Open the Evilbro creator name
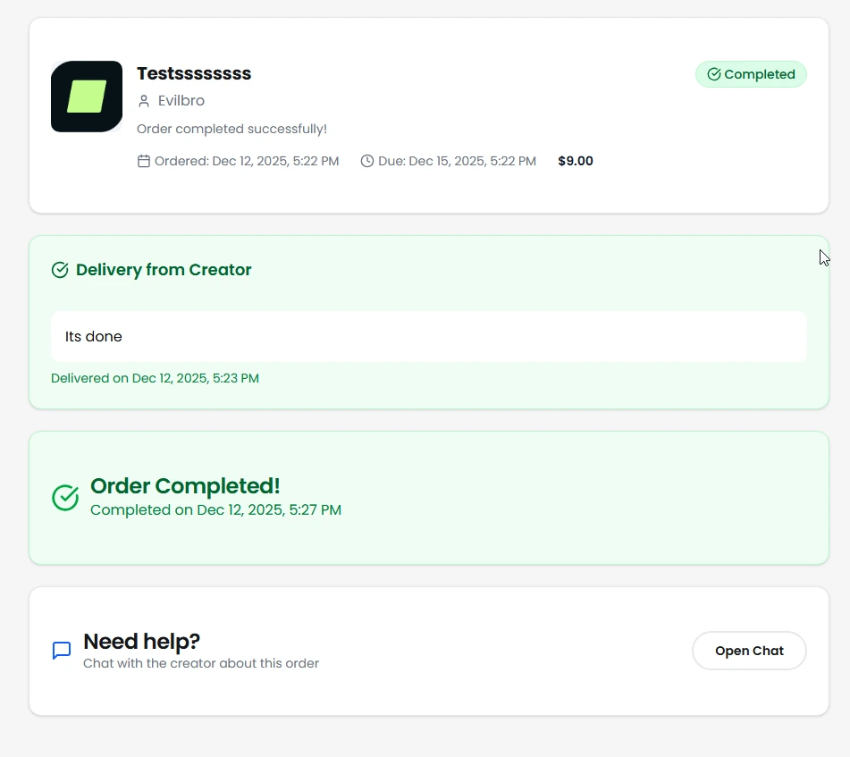 181,101
